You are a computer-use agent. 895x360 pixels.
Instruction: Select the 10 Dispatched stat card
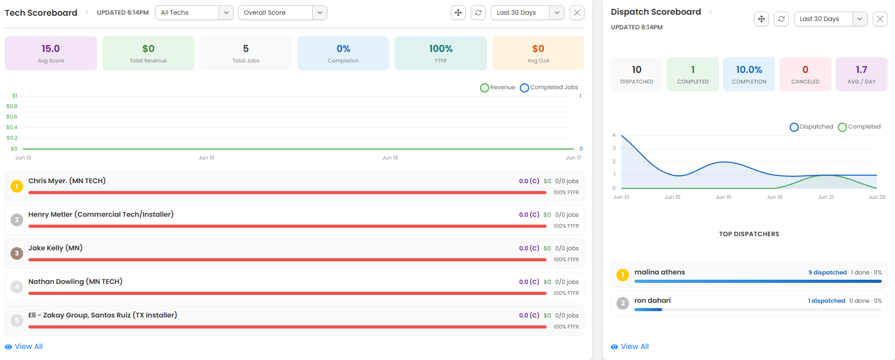(x=637, y=74)
